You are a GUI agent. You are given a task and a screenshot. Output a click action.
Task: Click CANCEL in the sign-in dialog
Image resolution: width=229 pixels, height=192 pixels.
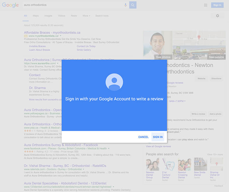pyautogui.click(x=143, y=137)
